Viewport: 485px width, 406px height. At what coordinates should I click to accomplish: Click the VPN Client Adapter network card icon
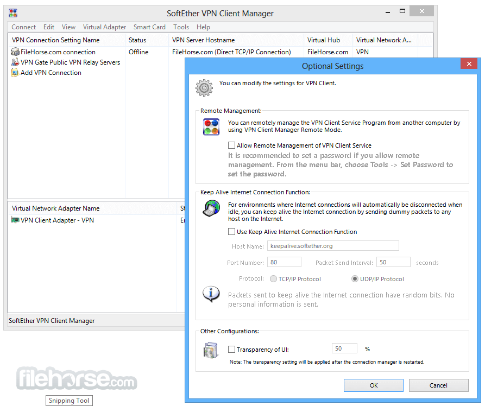(x=15, y=220)
